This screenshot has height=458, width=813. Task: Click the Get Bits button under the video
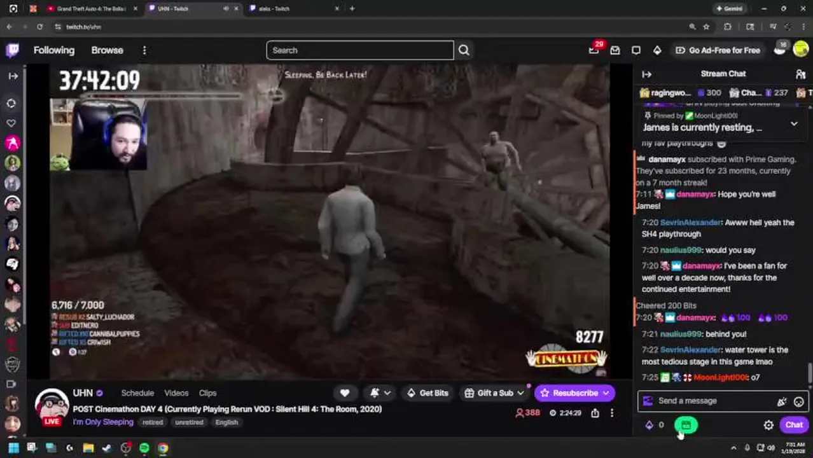(427, 393)
